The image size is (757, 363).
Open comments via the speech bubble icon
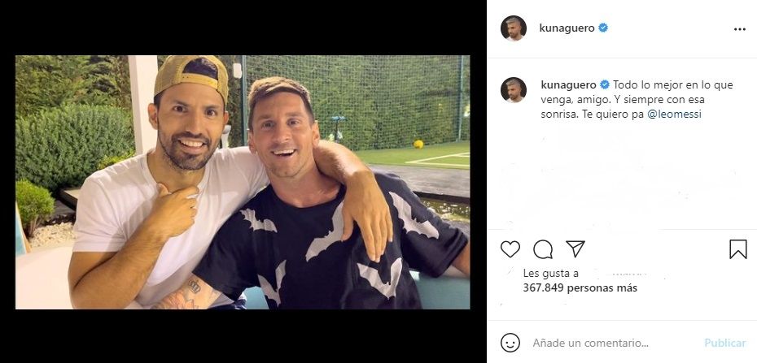(543, 249)
